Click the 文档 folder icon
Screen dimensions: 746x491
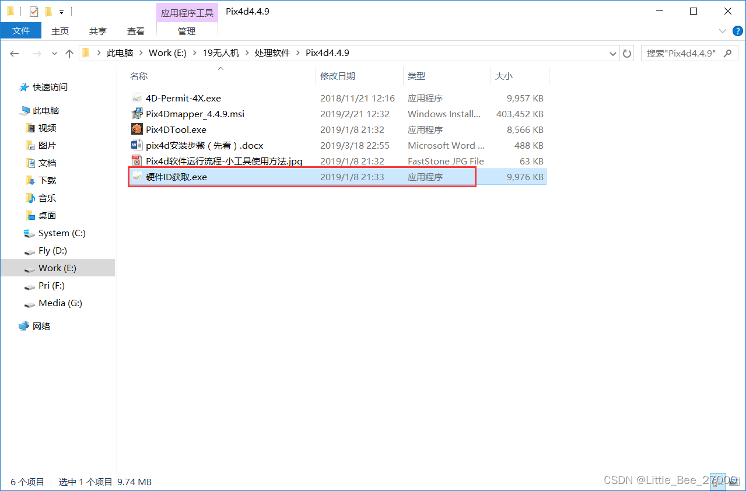(x=30, y=163)
